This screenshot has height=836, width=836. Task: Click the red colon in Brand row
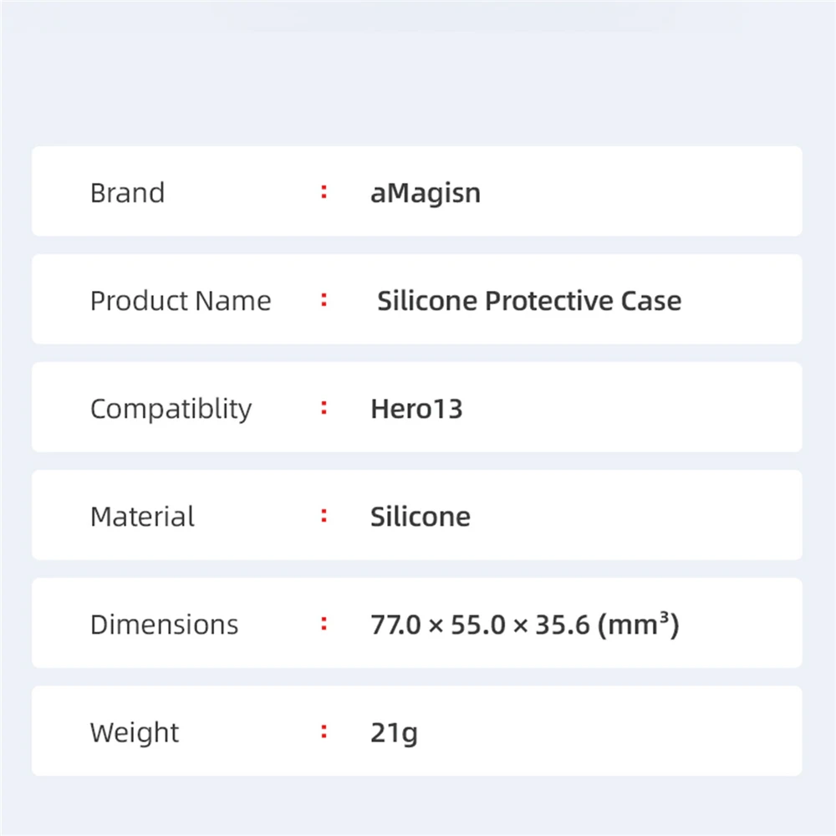324,192
